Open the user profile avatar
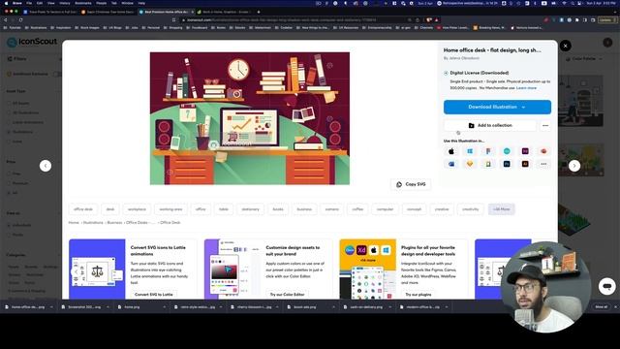This screenshot has height=349, width=620. (607, 43)
